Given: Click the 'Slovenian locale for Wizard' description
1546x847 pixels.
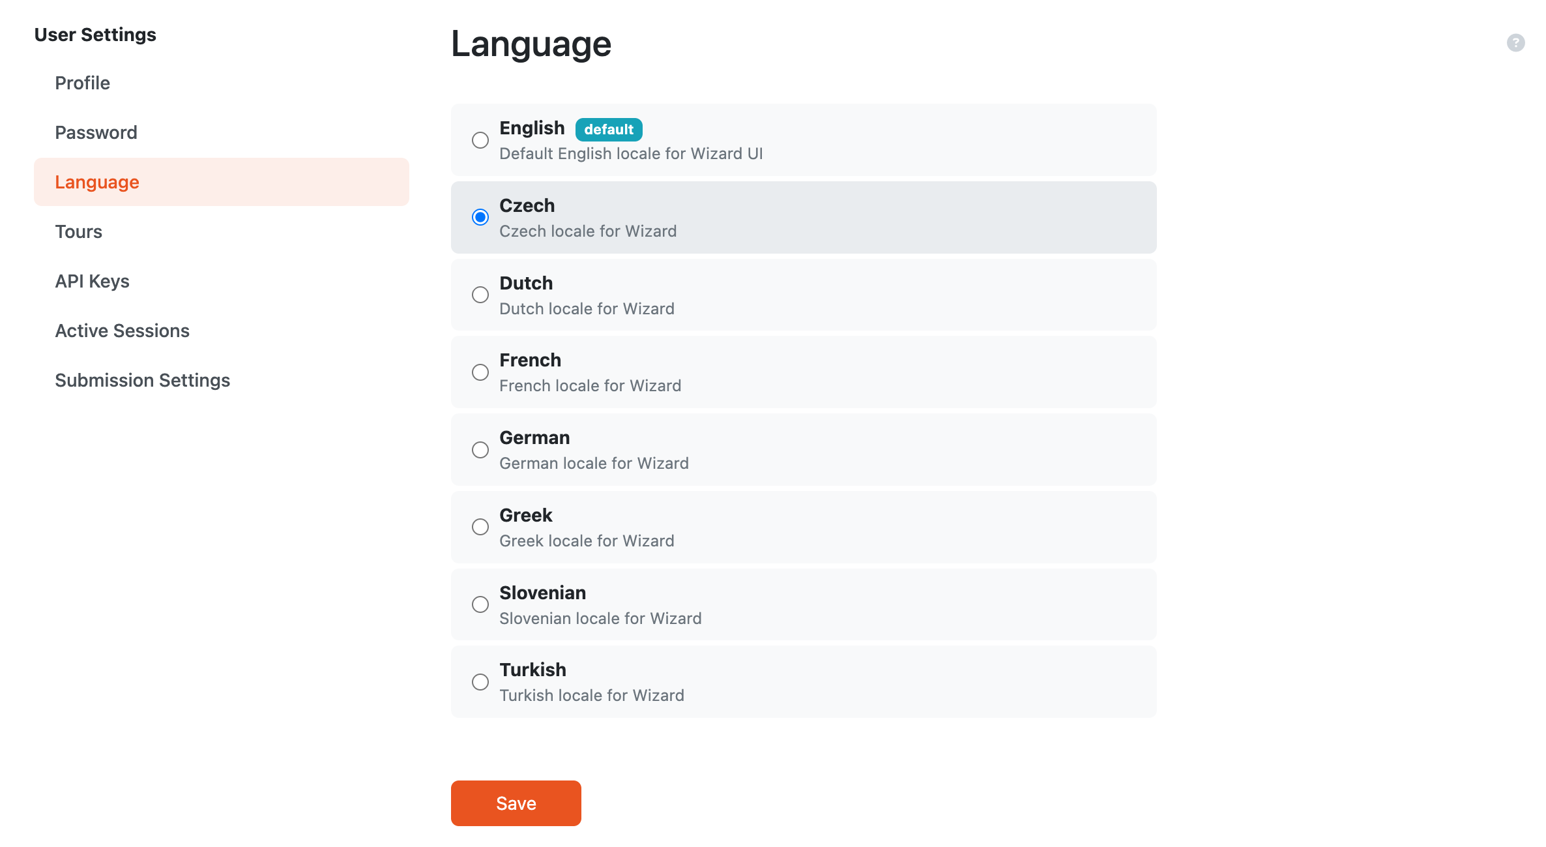Looking at the screenshot, I should point(600,619).
